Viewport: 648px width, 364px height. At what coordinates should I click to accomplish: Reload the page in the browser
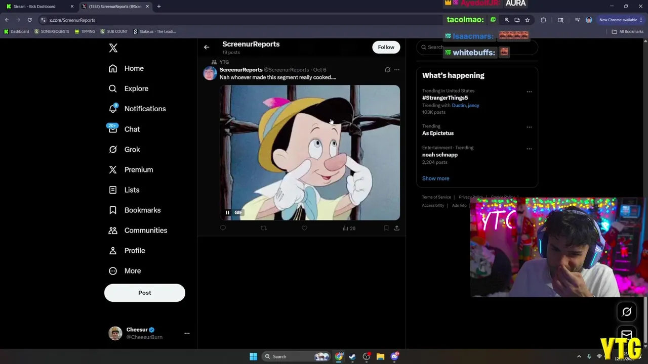click(30, 20)
